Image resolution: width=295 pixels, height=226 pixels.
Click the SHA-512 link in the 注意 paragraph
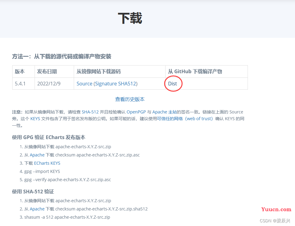click(x=90, y=112)
